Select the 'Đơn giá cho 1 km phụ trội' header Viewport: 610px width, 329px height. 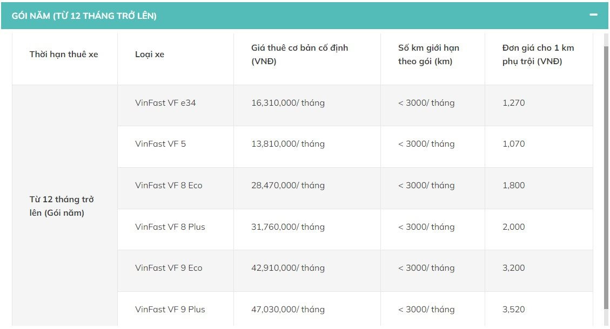tap(538, 56)
